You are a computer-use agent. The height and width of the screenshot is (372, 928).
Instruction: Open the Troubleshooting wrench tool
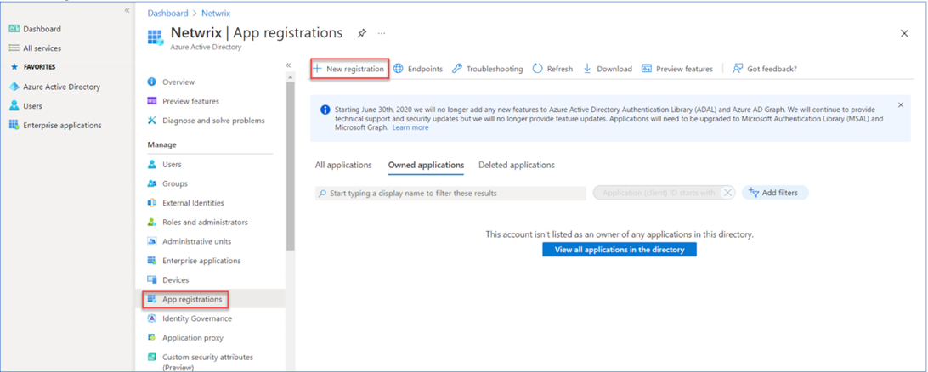click(x=487, y=69)
